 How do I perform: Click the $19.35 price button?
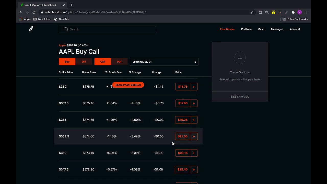(183, 120)
